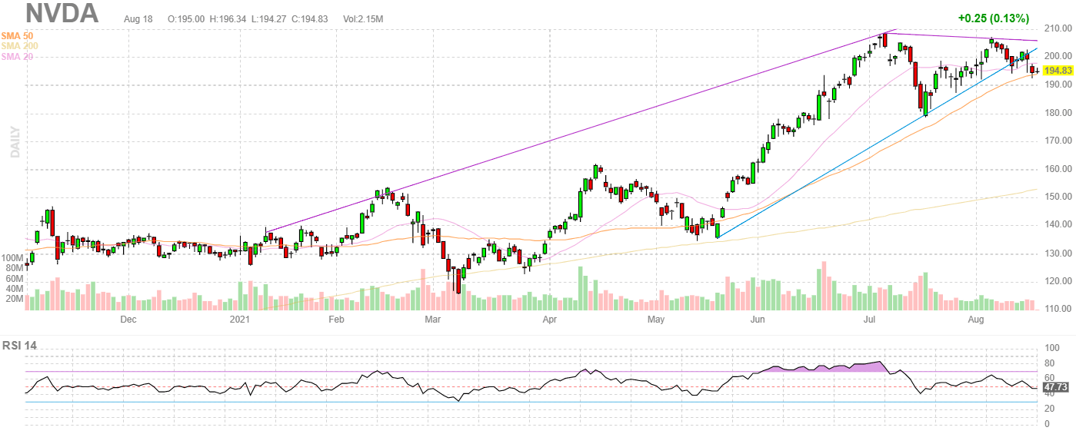Click the RSI scale label 0

pyautogui.click(x=1047, y=425)
